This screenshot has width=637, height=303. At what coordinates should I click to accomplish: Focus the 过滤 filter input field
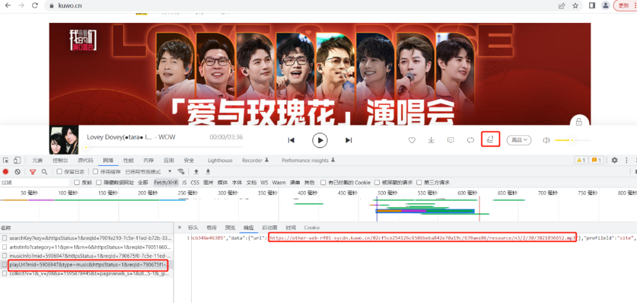pos(36,182)
